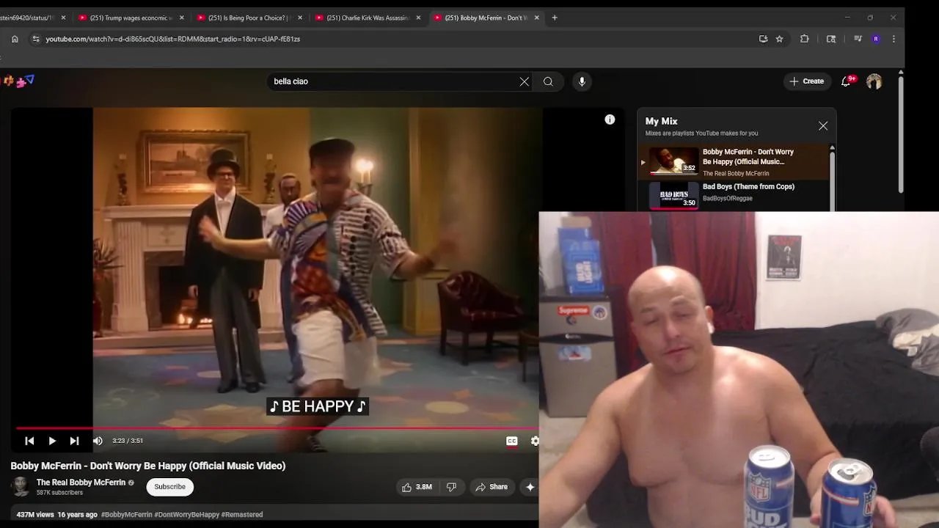
Task: Dislike the video with thumbs down
Action: click(x=451, y=487)
